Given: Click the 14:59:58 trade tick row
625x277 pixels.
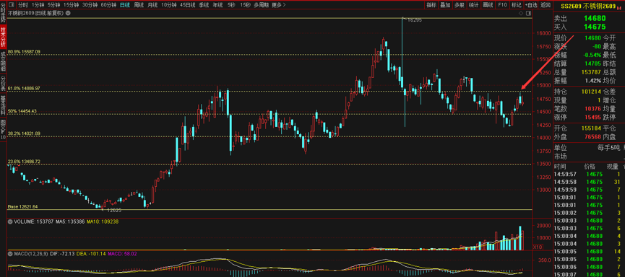Looking at the screenshot, I should (x=588, y=182).
